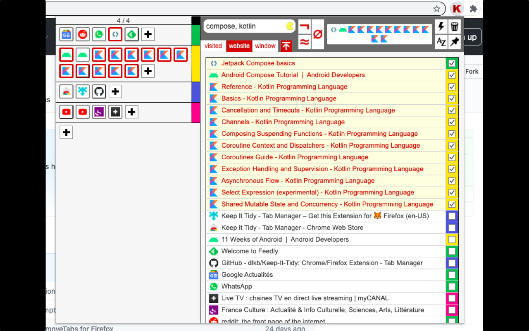Select the Chrome Web Store tab icon
Screen dimensions: 529x331
[66, 91]
